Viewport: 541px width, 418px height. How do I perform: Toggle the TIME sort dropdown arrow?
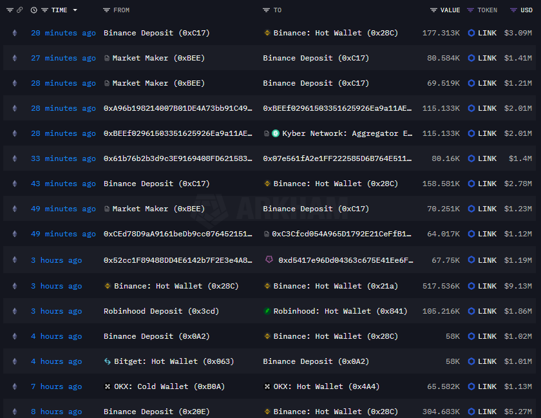[x=75, y=10]
